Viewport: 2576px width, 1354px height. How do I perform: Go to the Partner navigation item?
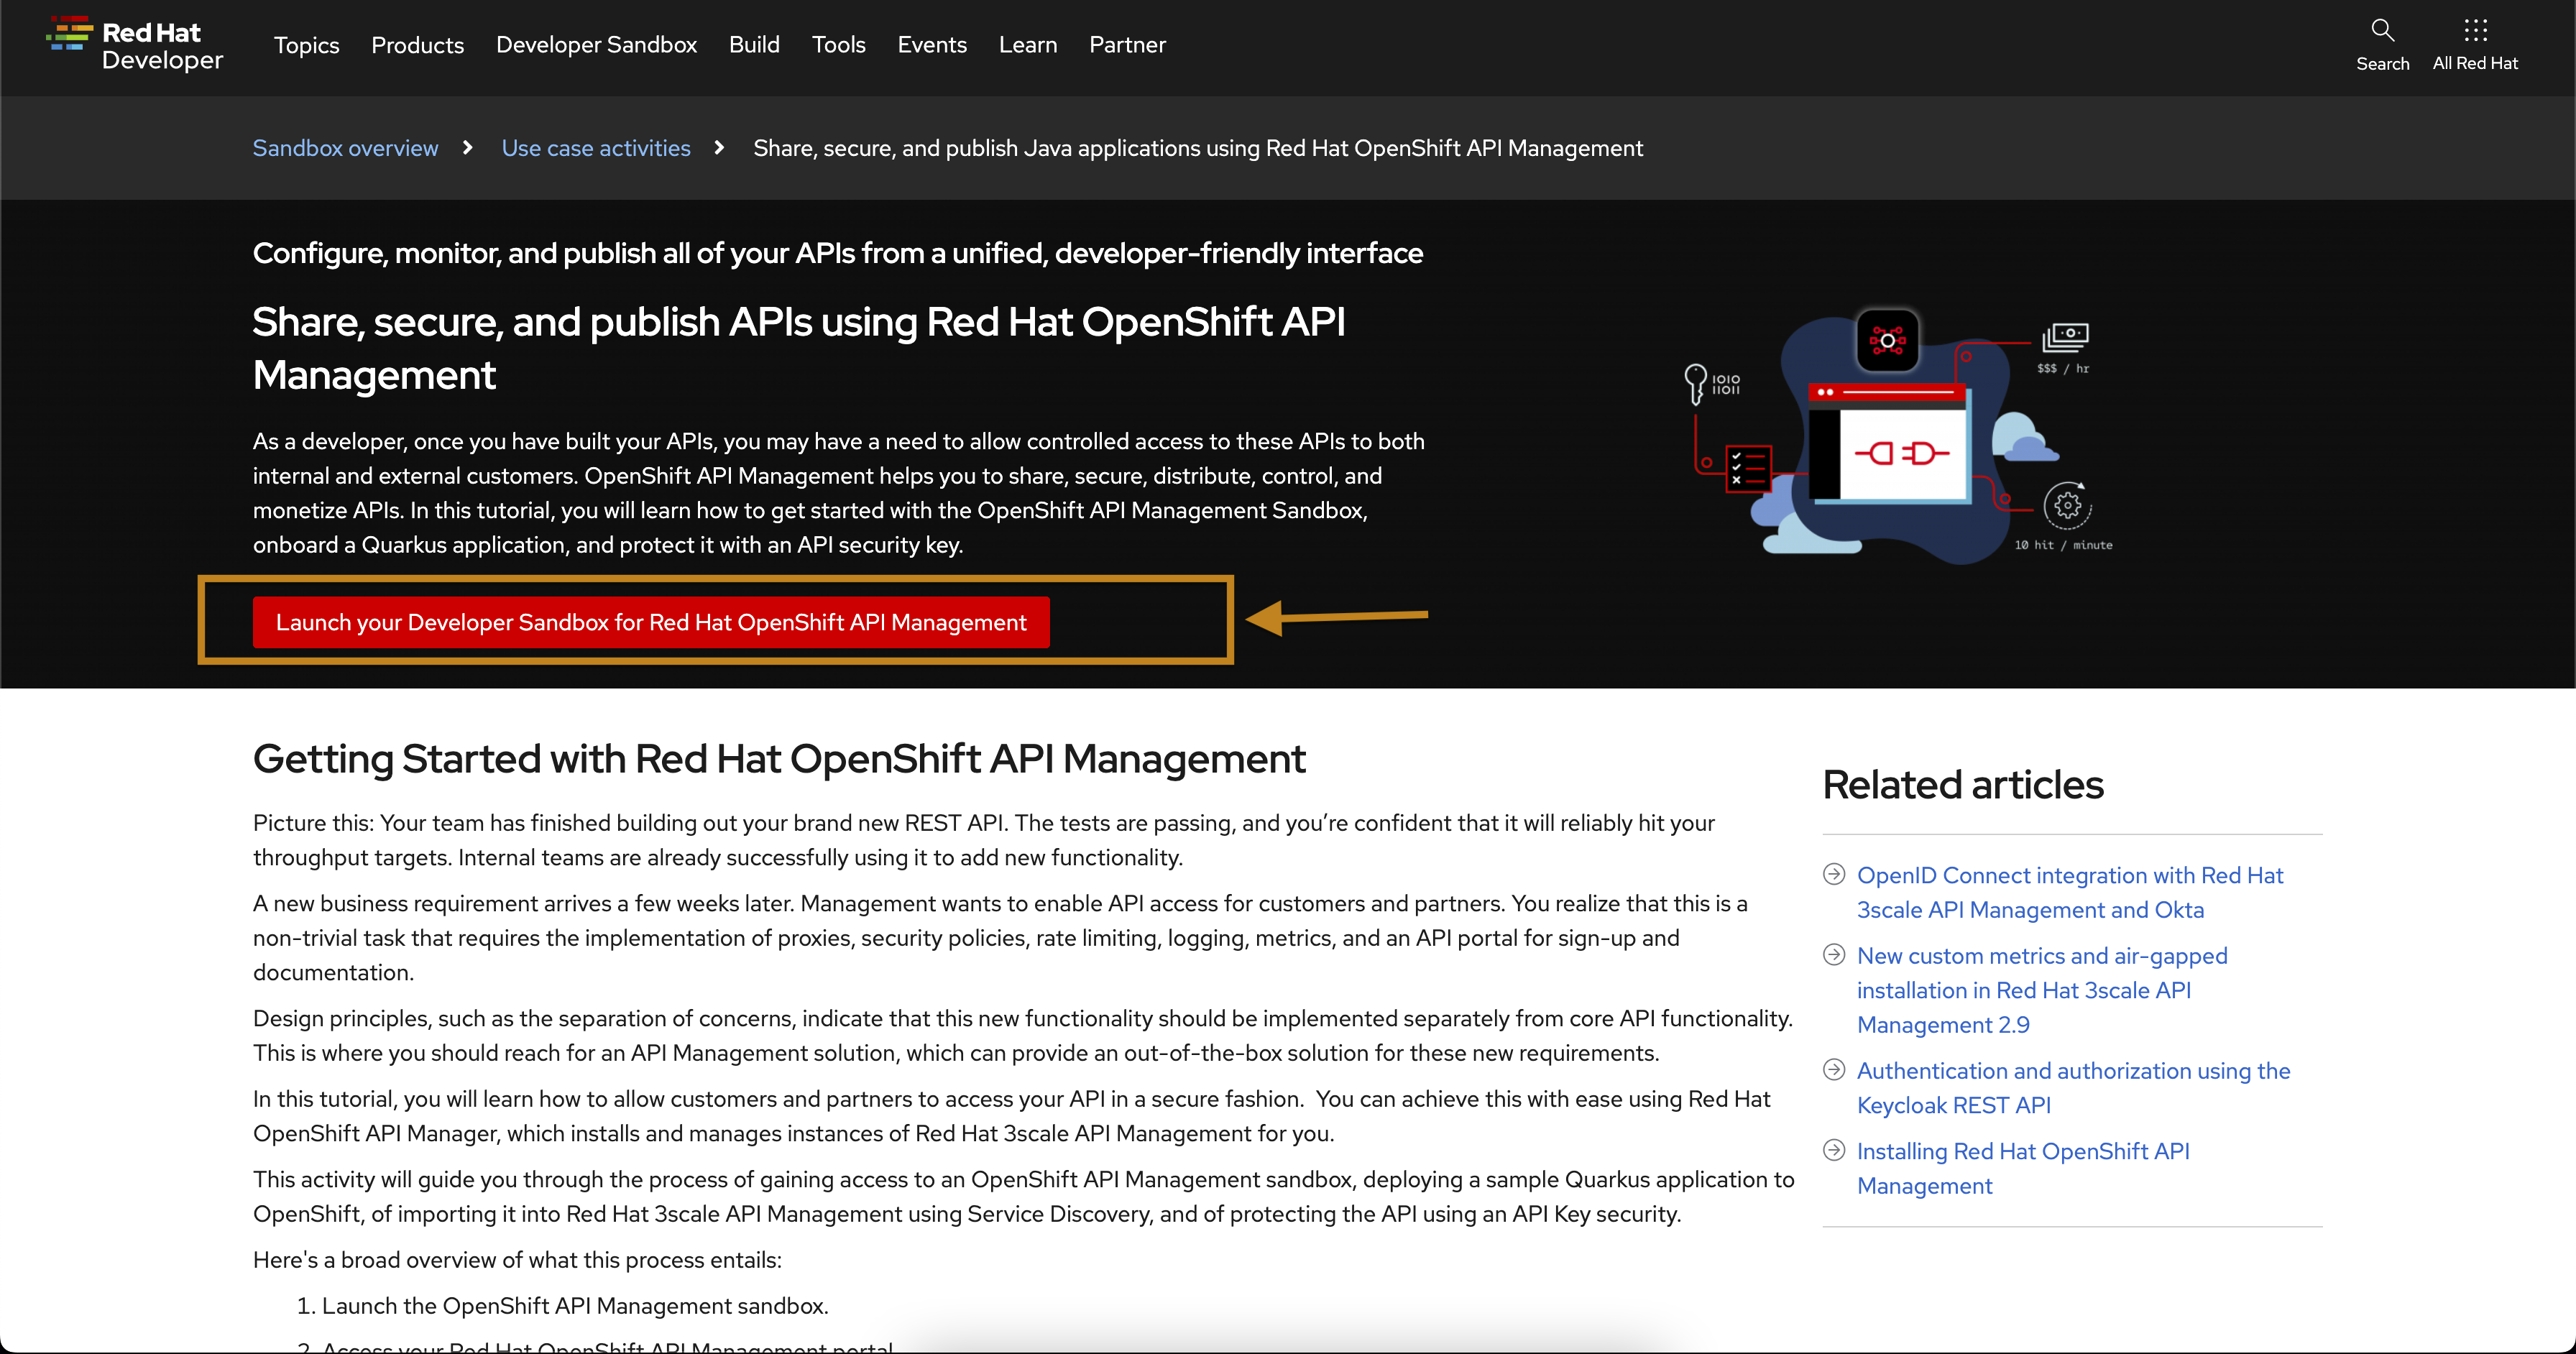[1127, 45]
